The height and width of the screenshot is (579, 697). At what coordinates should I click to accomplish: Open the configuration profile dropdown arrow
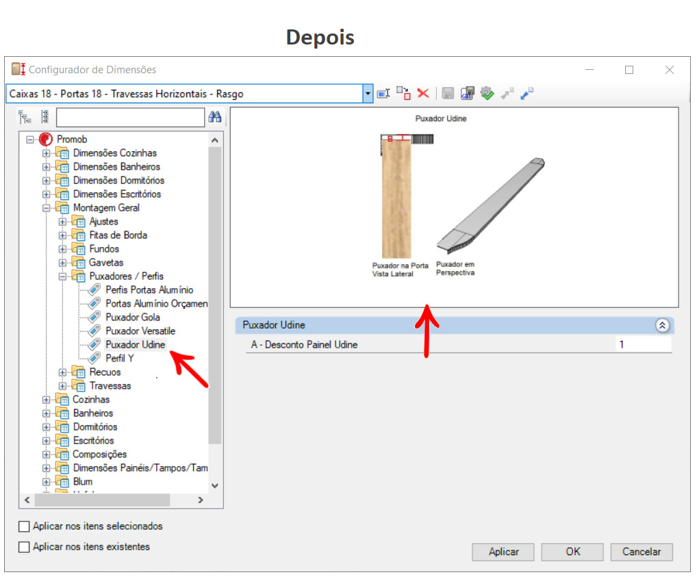pyautogui.click(x=368, y=94)
